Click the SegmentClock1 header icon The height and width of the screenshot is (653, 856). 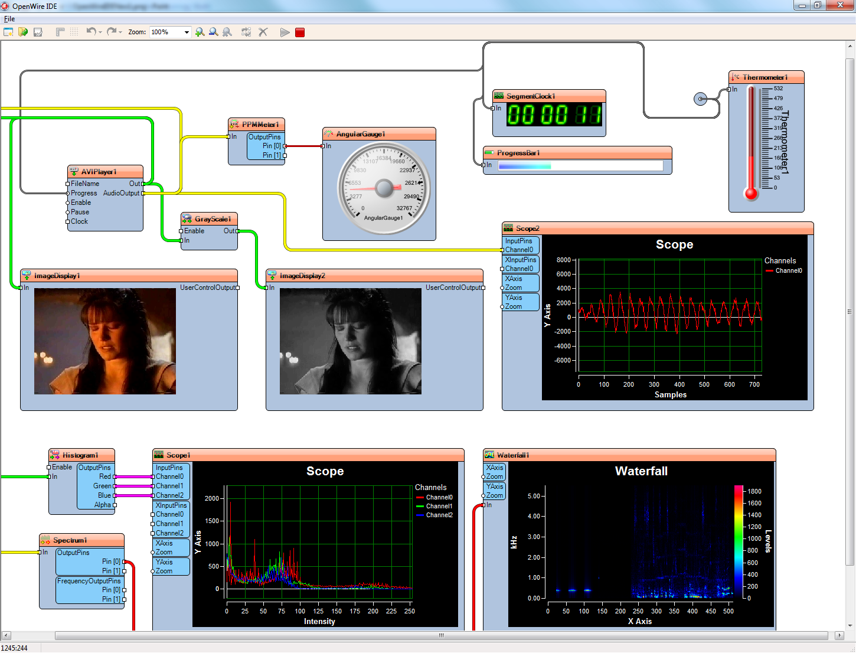499,96
